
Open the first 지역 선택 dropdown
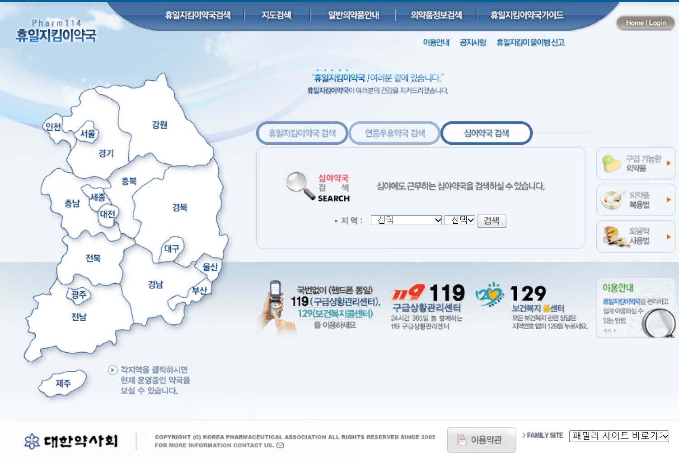click(406, 220)
